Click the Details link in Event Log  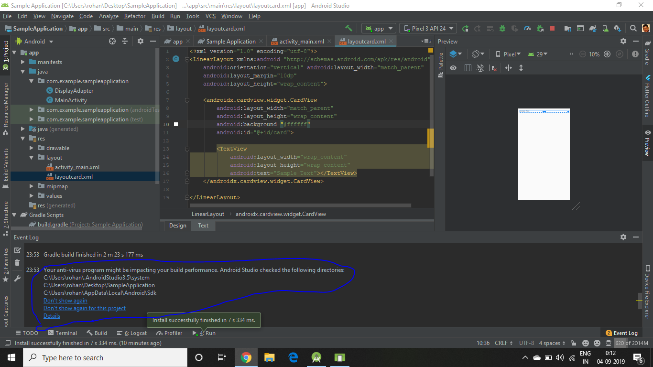pyautogui.click(x=52, y=316)
